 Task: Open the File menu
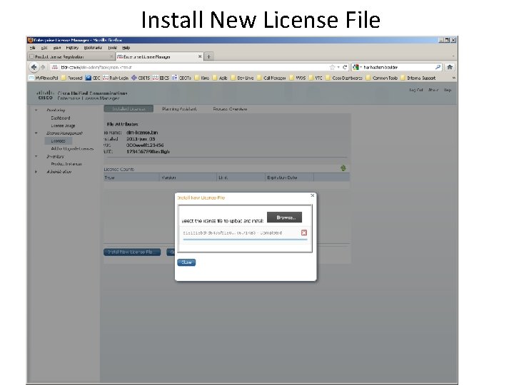point(32,48)
